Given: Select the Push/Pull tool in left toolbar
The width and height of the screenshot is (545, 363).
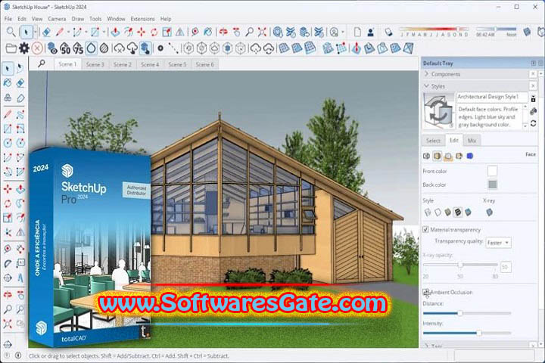Looking at the screenshot, I should 20,189.
